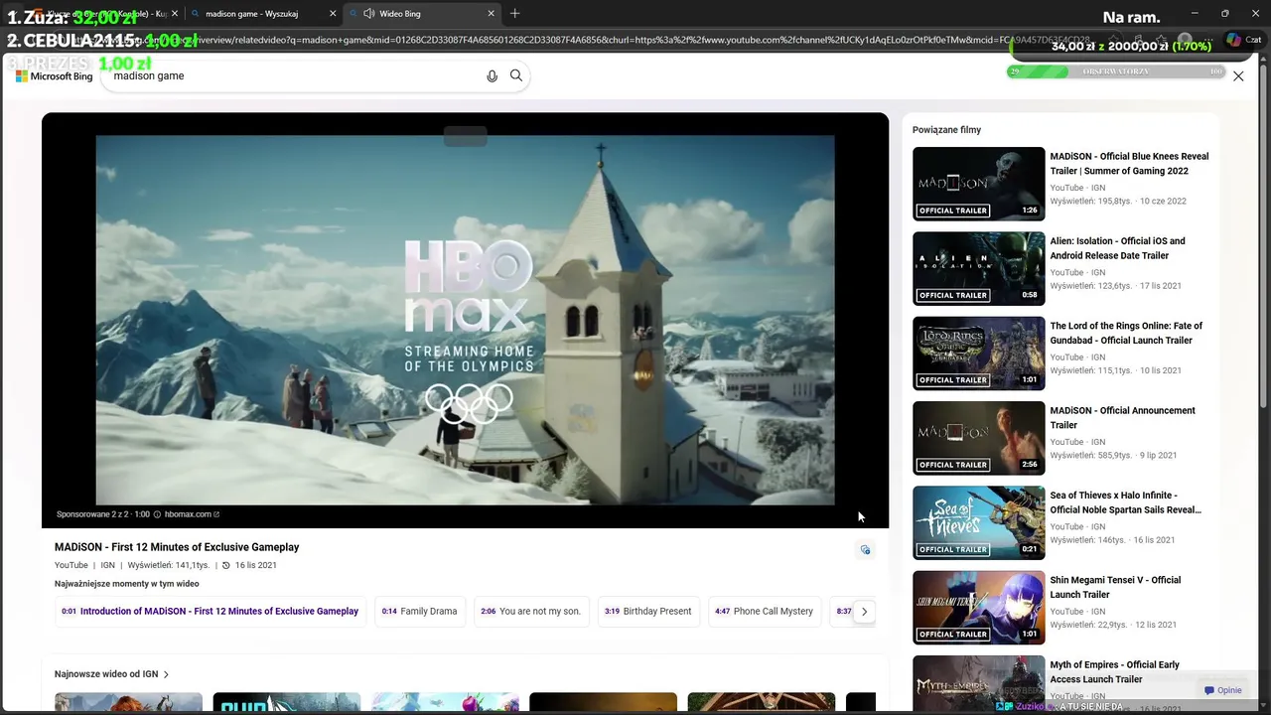Close the video overview with the X
The width and height of the screenshot is (1271, 715).
point(1238,75)
